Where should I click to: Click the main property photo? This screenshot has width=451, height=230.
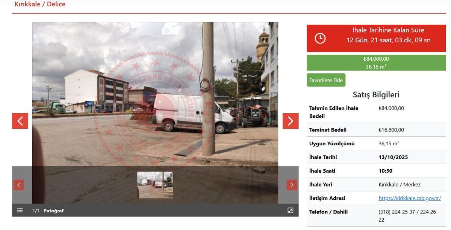click(x=155, y=94)
